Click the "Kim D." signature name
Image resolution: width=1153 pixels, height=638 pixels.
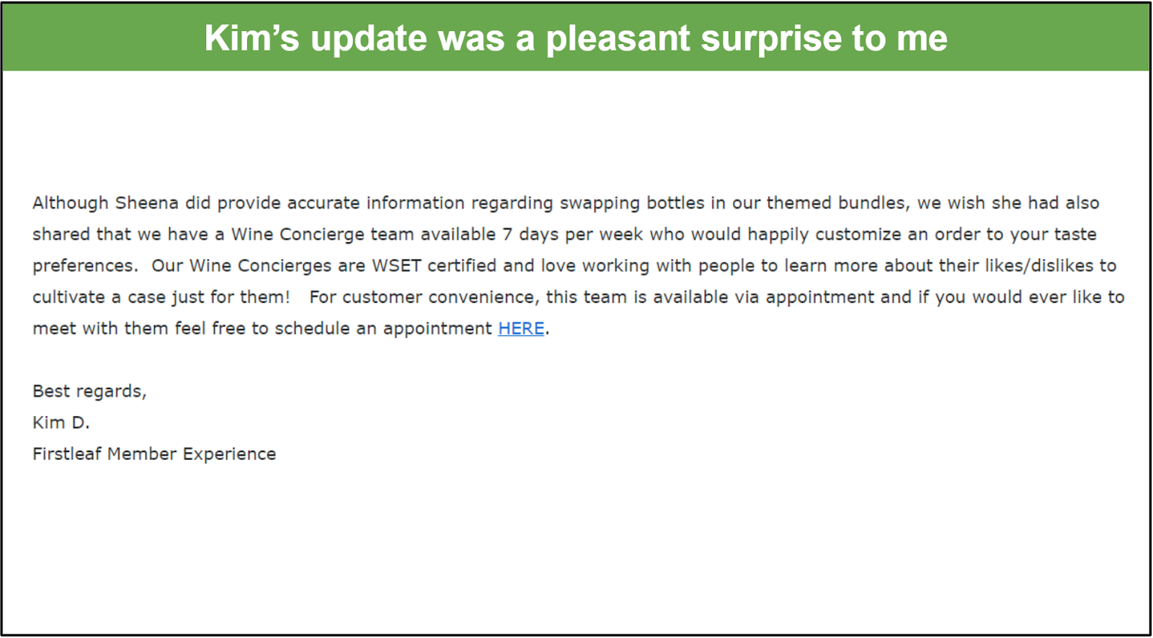click(x=61, y=423)
